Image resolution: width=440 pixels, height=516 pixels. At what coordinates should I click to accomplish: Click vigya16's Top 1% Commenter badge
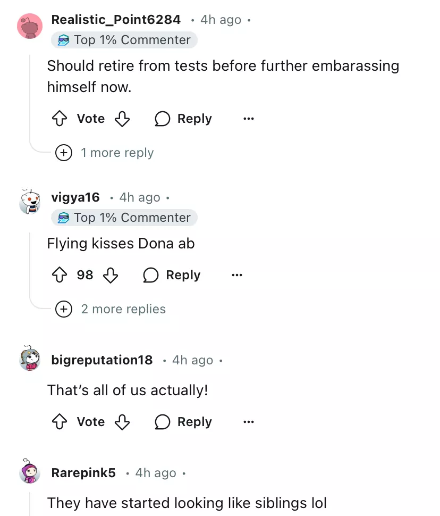124,218
